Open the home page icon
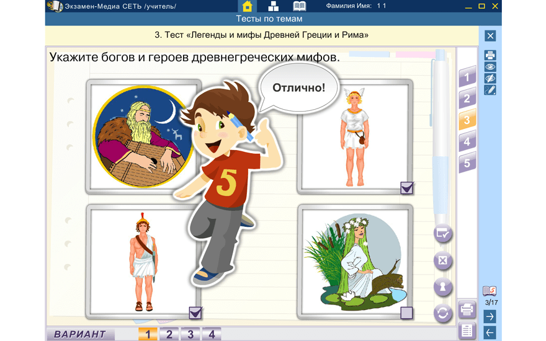Viewport: 546px width, 341px height. click(247, 6)
